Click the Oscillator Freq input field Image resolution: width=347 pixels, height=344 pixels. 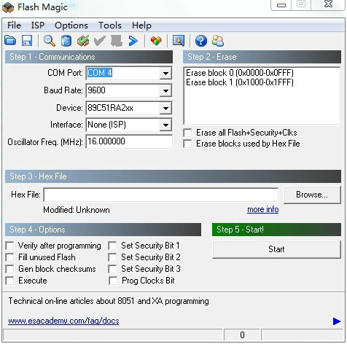pyautogui.click(x=129, y=141)
